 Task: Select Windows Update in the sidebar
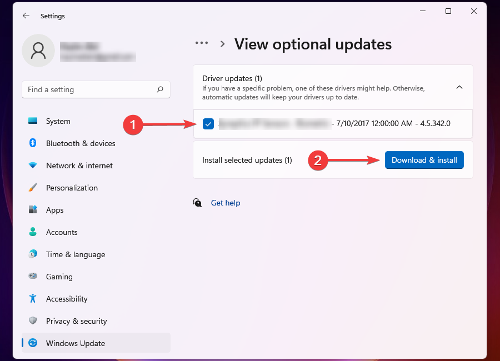96,343
